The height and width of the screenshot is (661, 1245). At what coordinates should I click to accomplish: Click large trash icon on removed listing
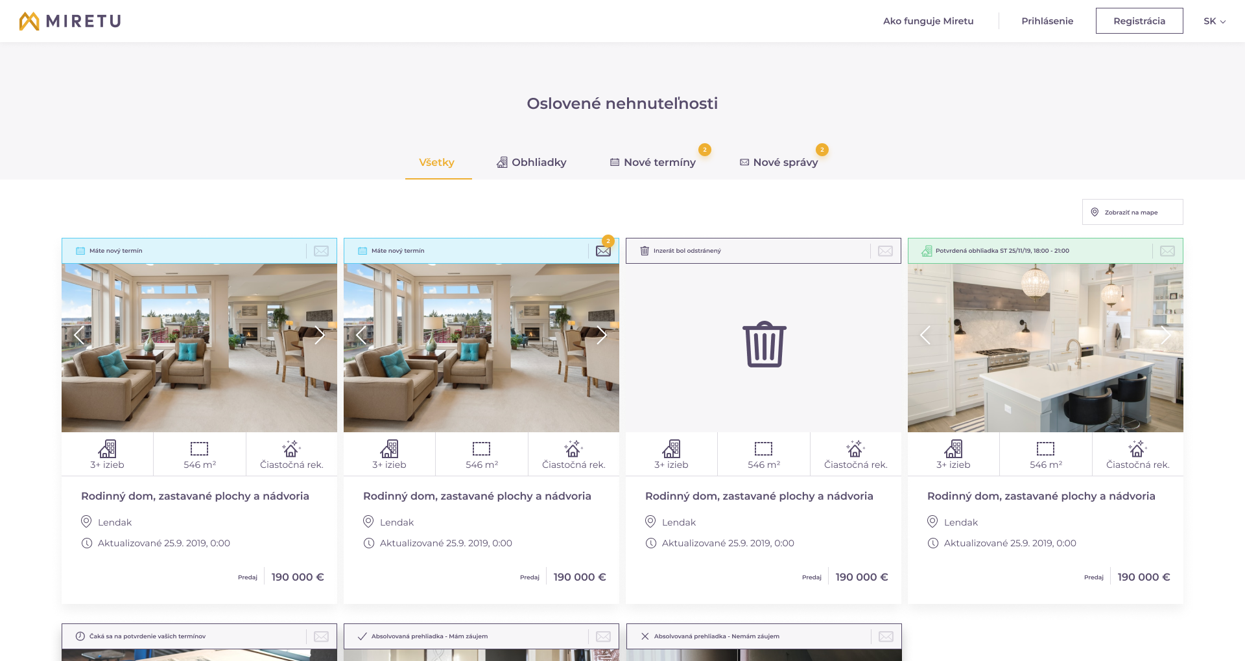764,344
